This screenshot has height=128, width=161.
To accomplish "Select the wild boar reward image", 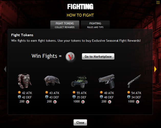I will (x=52, y=81).
